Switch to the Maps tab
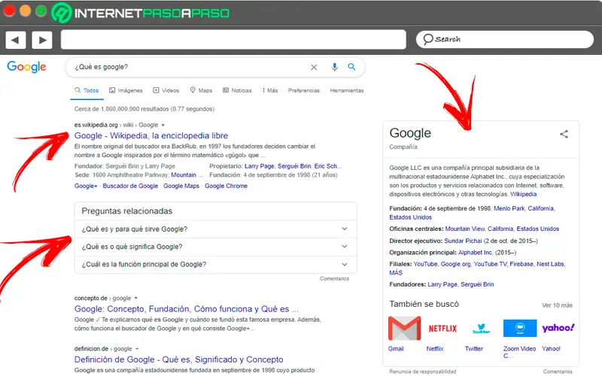 [201, 90]
